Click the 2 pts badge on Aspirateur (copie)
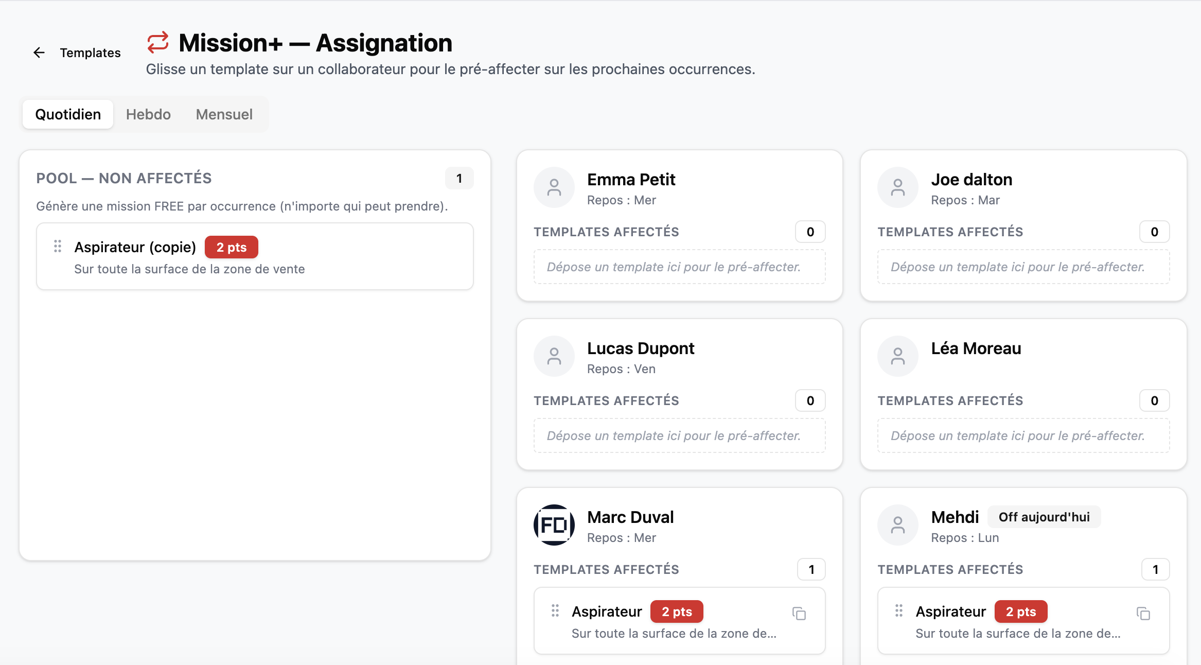This screenshot has height=665, width=1201. pyautogui.click(x=232, y=248)
